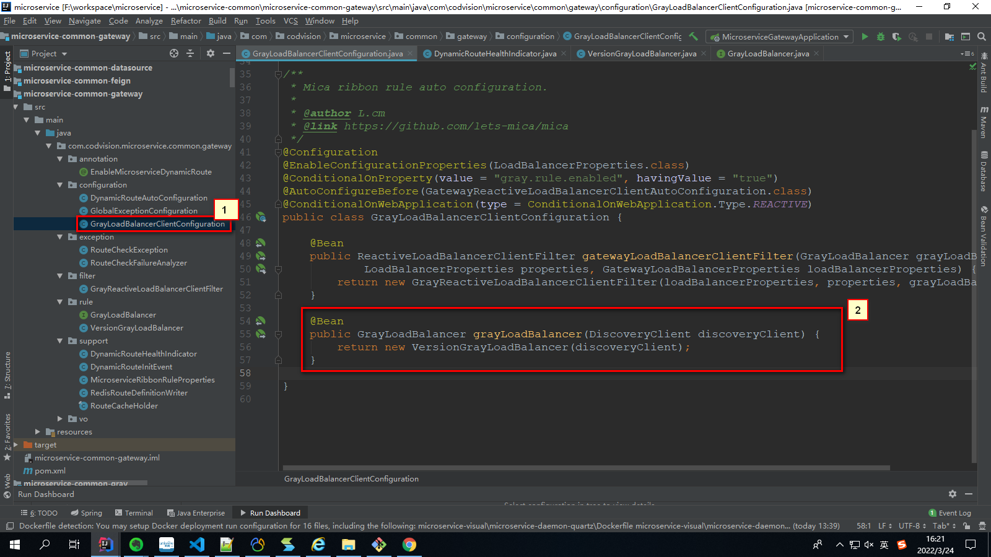Click locate-in-tree target icon in Project panel
The image size is (991, 557).
(174, 54)
